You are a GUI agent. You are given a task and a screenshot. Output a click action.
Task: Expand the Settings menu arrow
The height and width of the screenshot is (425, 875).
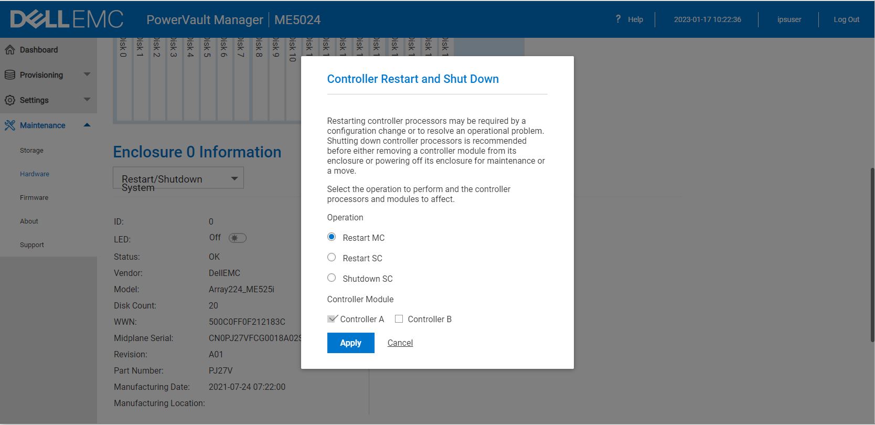(x=87, y=100)
